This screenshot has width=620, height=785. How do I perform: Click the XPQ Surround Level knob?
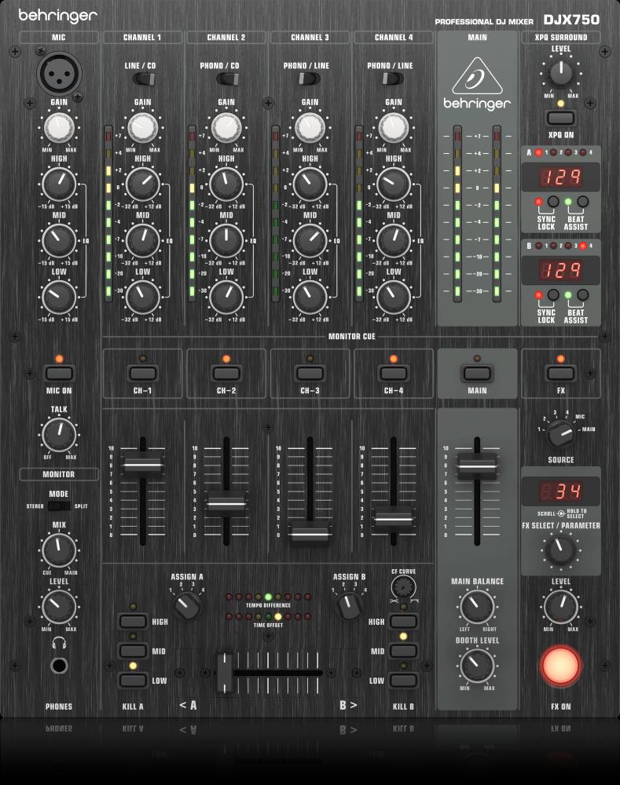(560, 73)
